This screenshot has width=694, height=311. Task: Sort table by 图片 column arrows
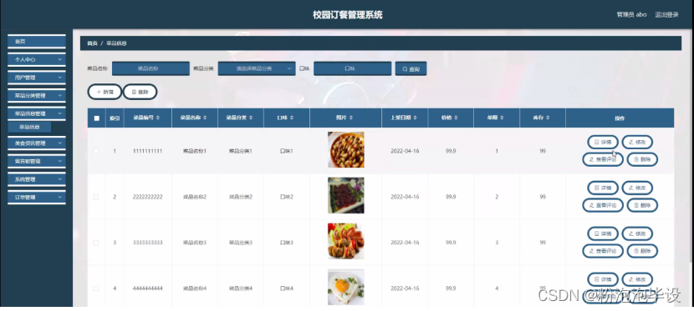pos(351,118)
